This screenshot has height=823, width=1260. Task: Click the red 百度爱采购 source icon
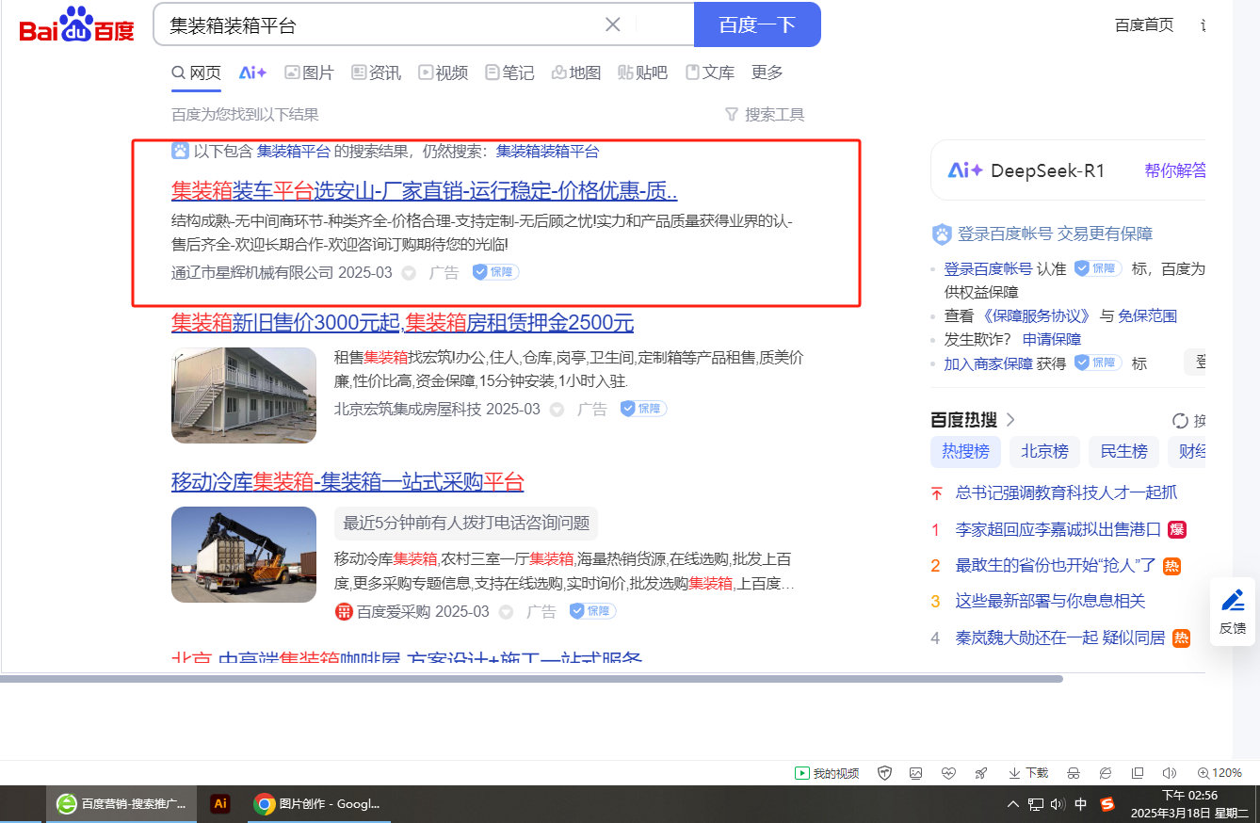pos(344,611)
